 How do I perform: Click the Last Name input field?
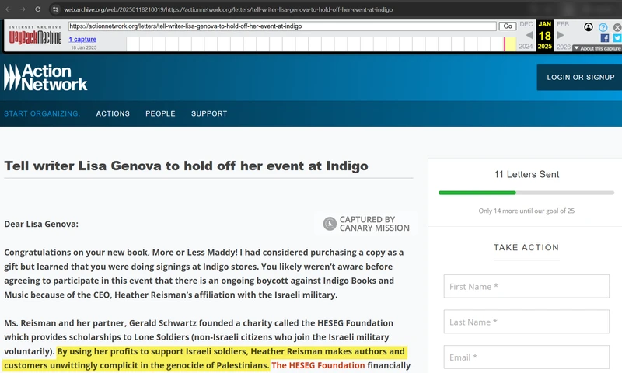point(526,322)
